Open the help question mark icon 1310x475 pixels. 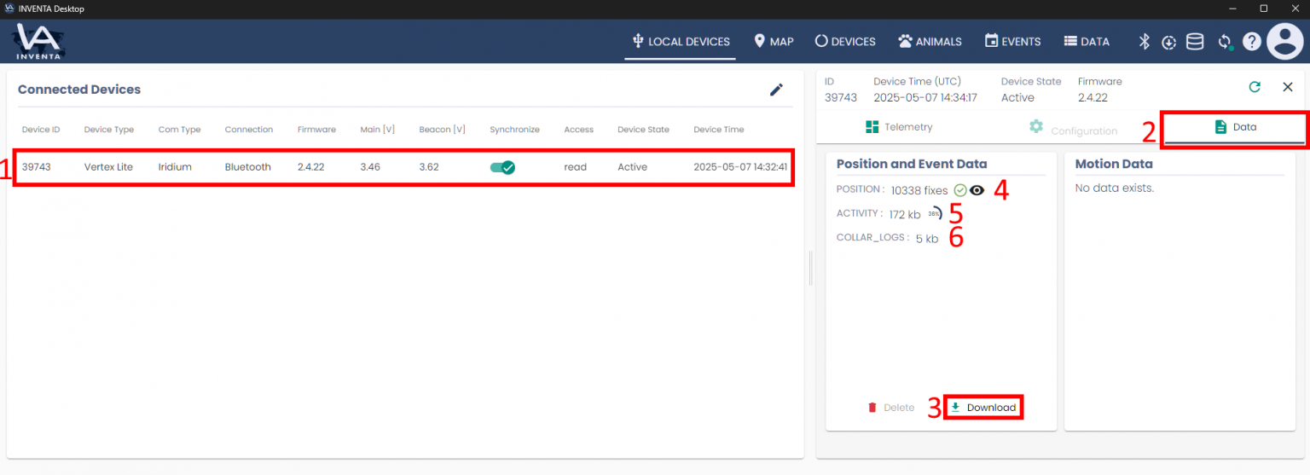(1251, 42)
